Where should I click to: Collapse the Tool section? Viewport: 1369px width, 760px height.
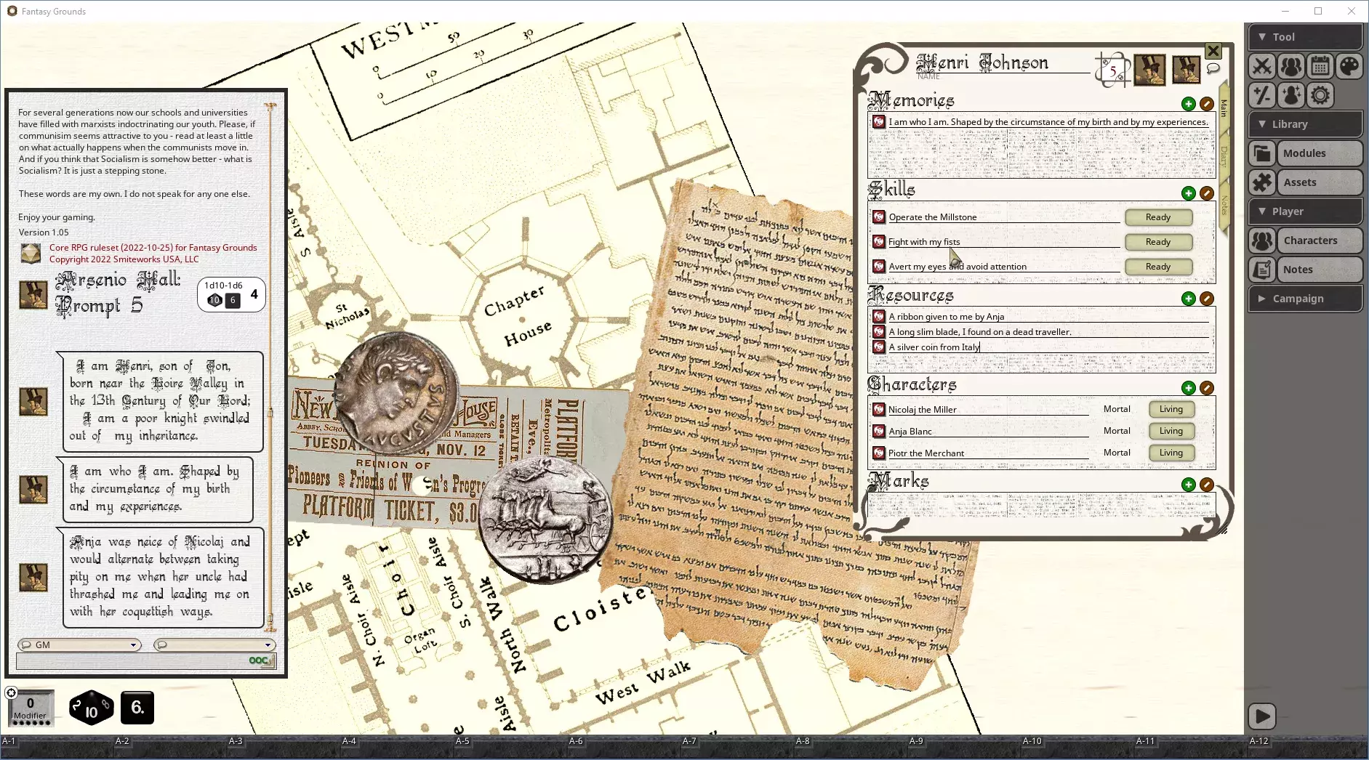click(1305, 37)
